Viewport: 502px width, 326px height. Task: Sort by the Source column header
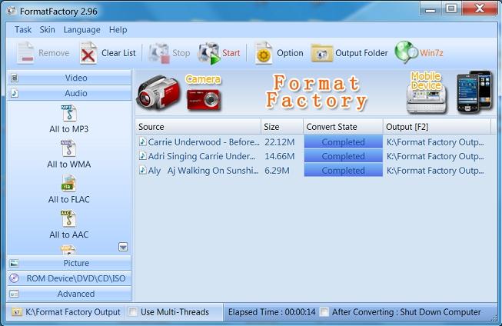198,127
